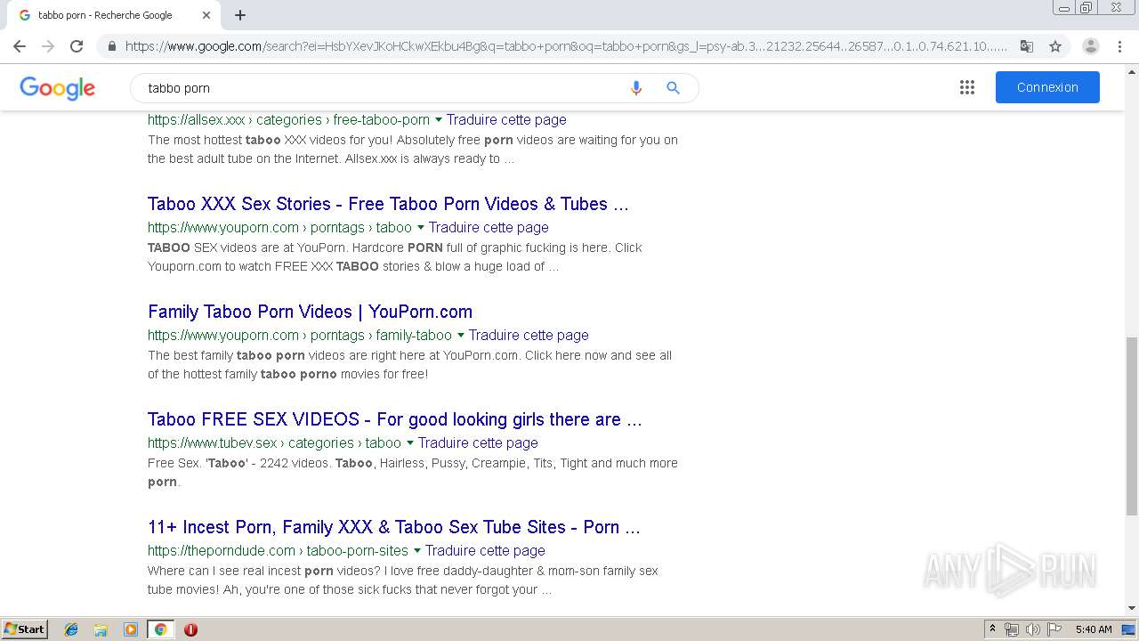This screenshot has width=1139, height=641.
Task: Click Connexion to sign in
Action: coord(1047,87)
